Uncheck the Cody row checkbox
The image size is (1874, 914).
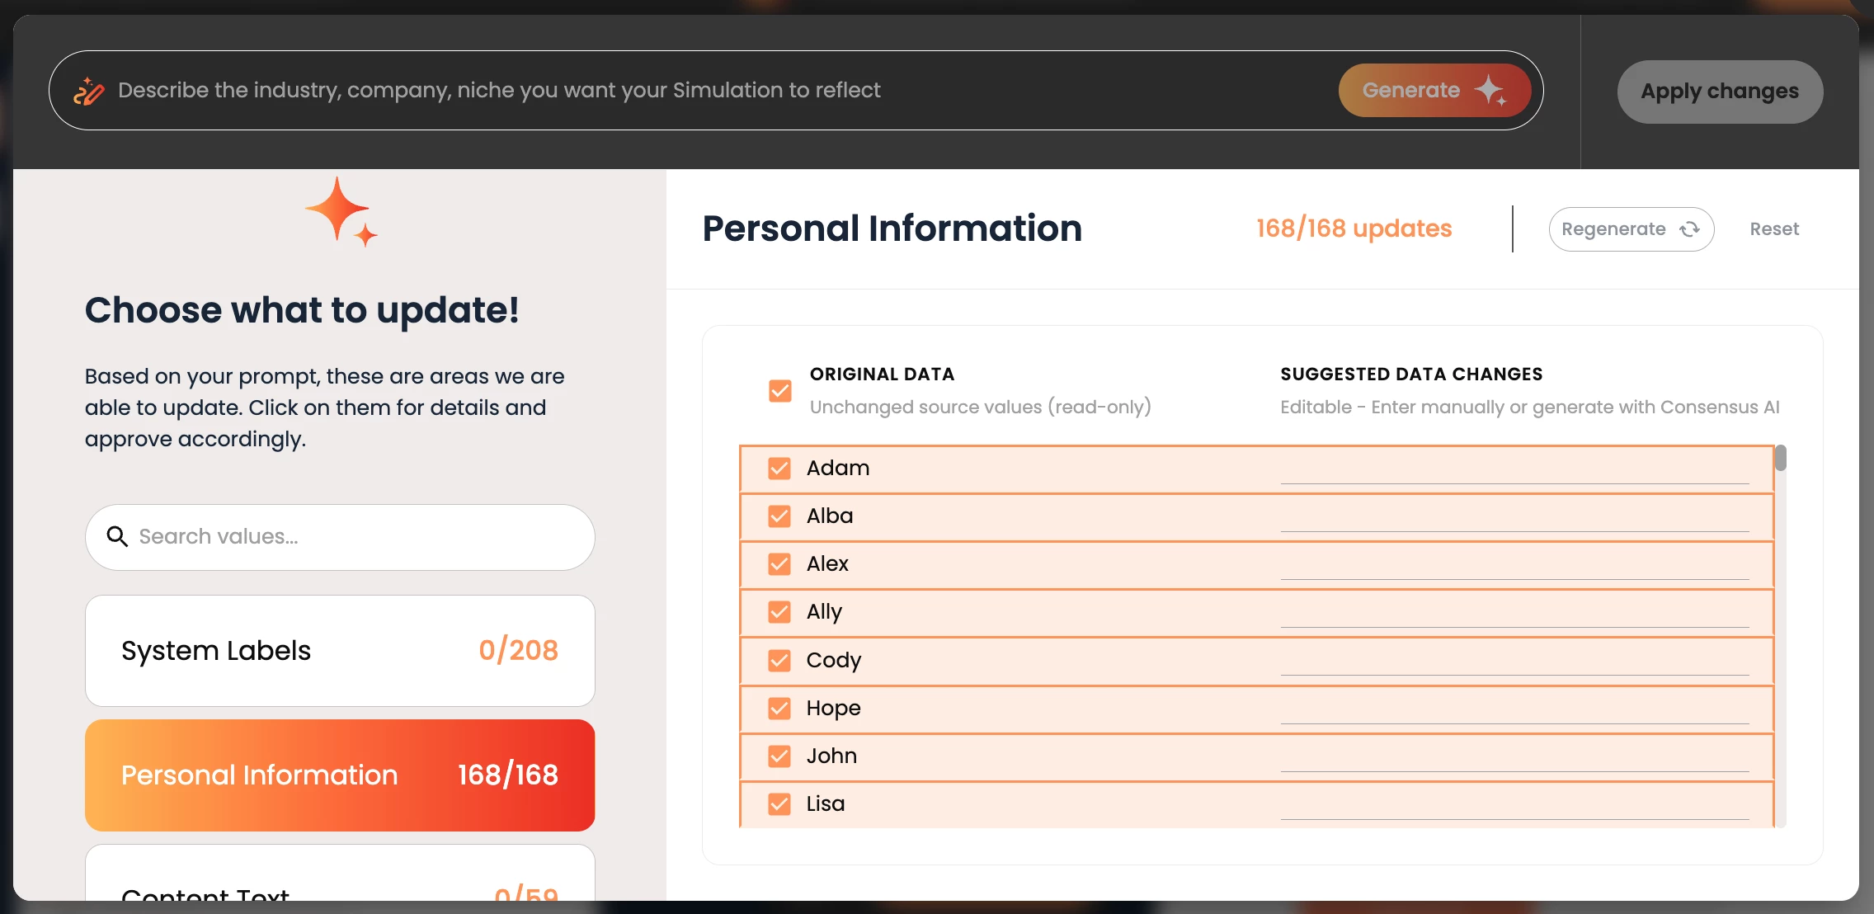pos(779,661)
